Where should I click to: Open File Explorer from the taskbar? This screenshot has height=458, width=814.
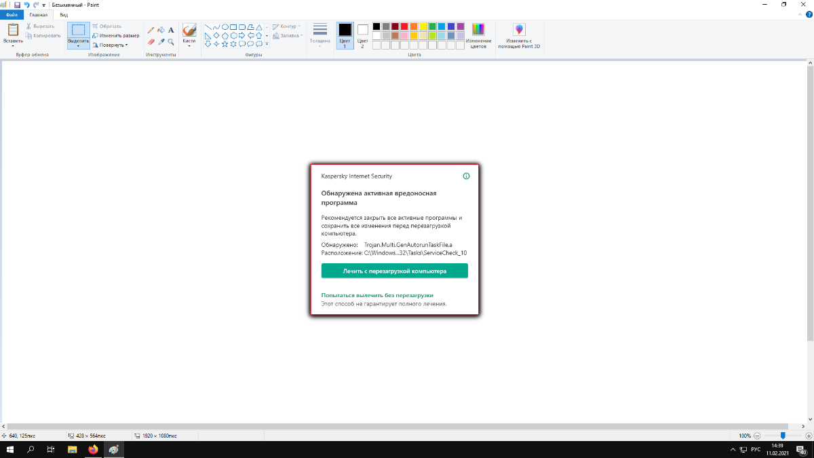coord(72,449)
